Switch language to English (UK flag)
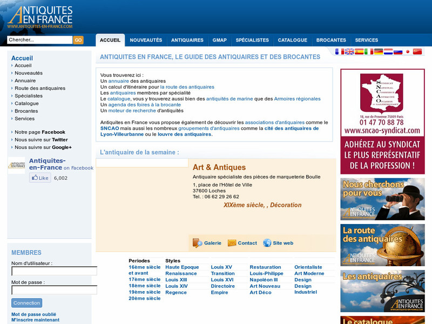 pos(349,51)
